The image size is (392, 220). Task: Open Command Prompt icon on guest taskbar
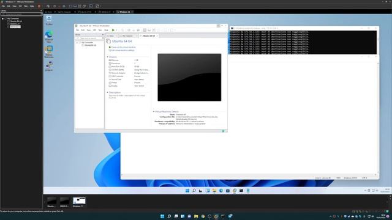[241, 191]
